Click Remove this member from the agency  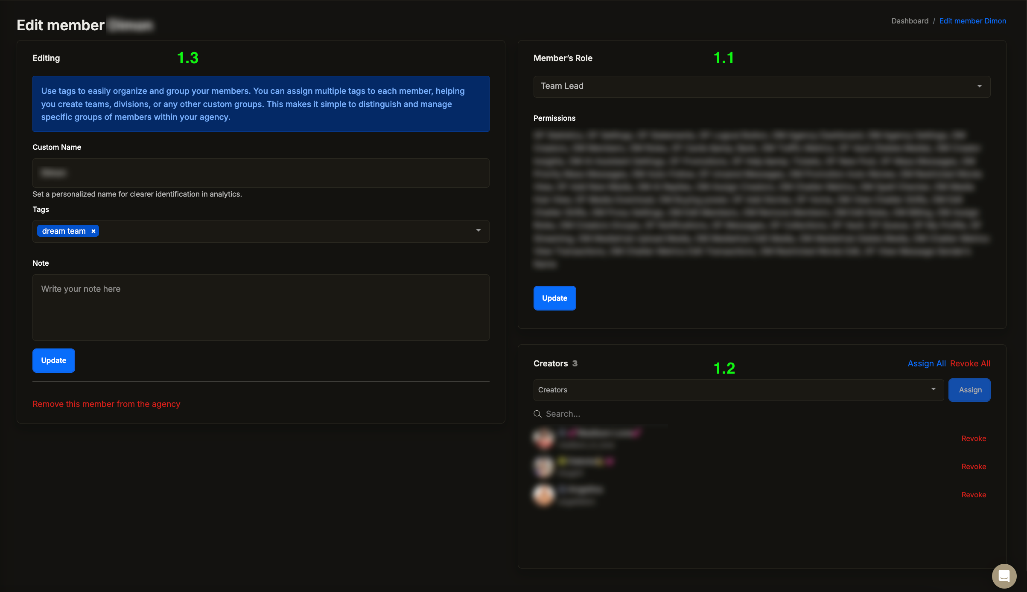pos(106,404)
